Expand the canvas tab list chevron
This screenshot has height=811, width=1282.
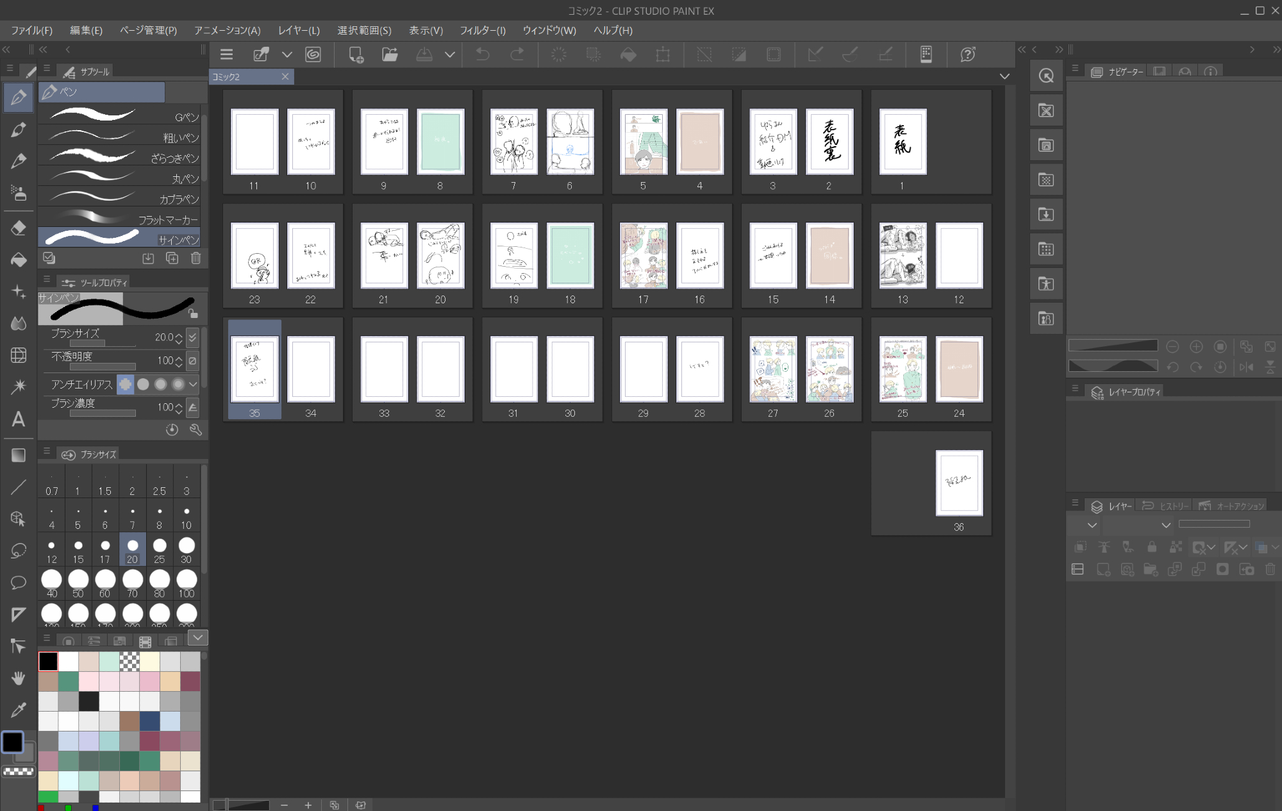[1004, 76]
